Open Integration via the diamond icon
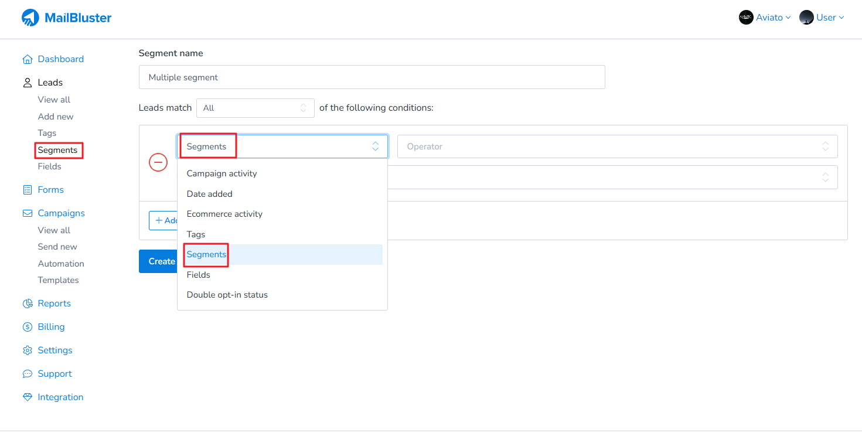The height and width of the screenshot is (440, 862). coord(27,397)
